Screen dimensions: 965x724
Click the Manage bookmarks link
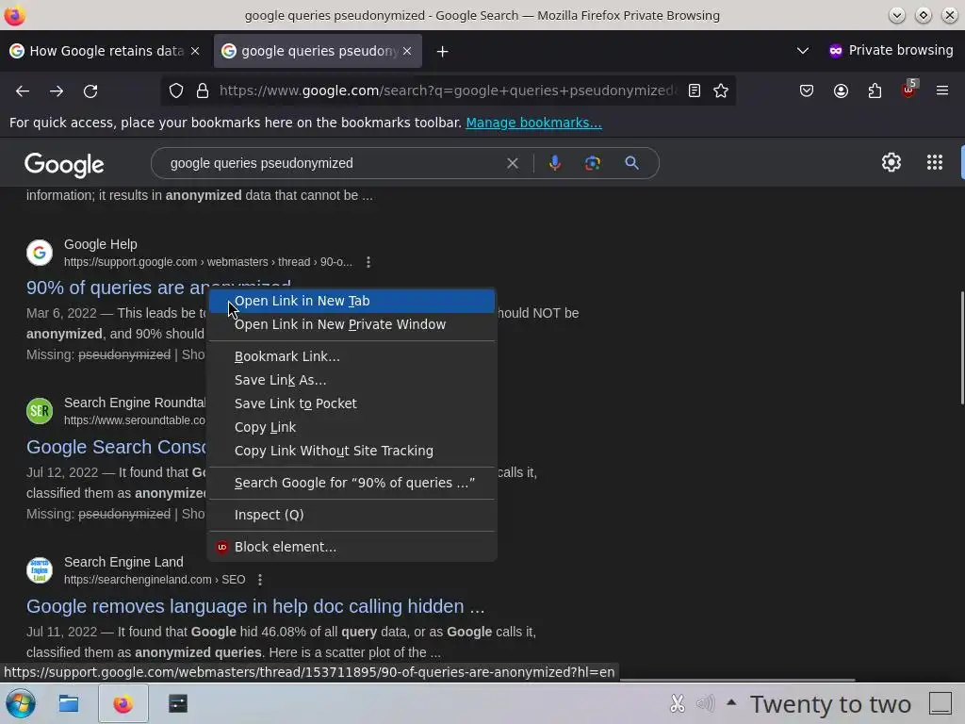coord(533,123)
